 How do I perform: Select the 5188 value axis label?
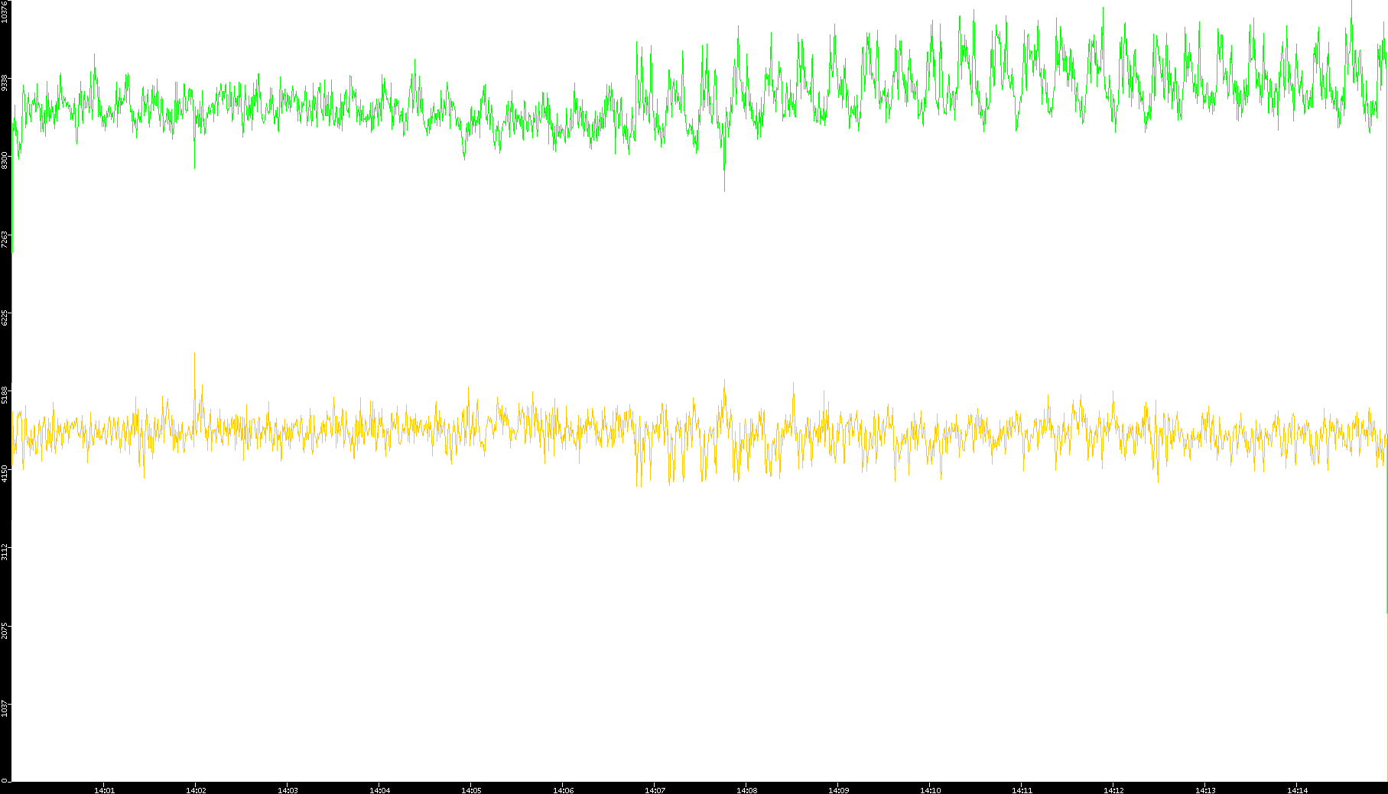pos(5,395)
